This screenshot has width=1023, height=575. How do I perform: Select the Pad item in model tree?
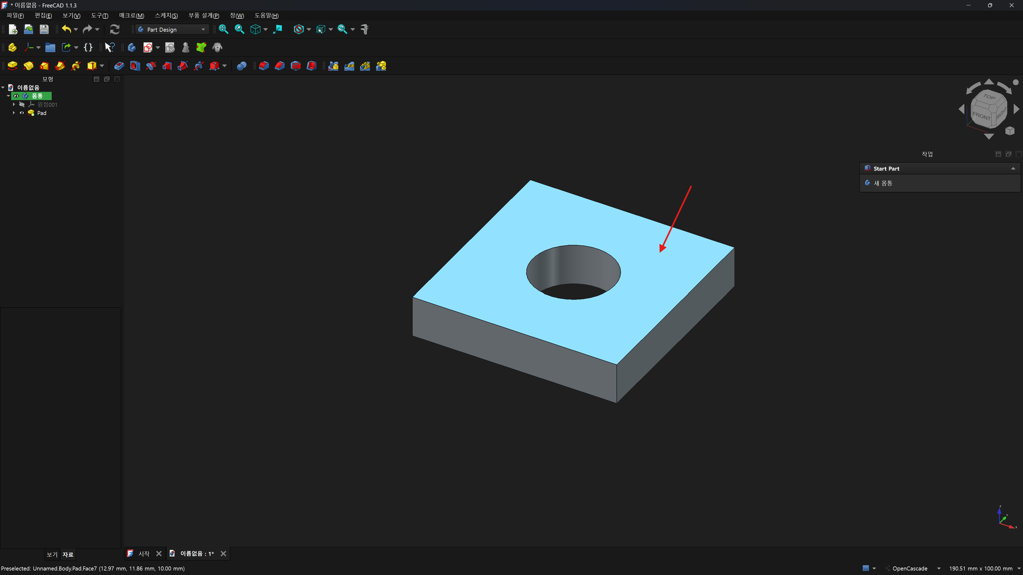tap(42, 113)
